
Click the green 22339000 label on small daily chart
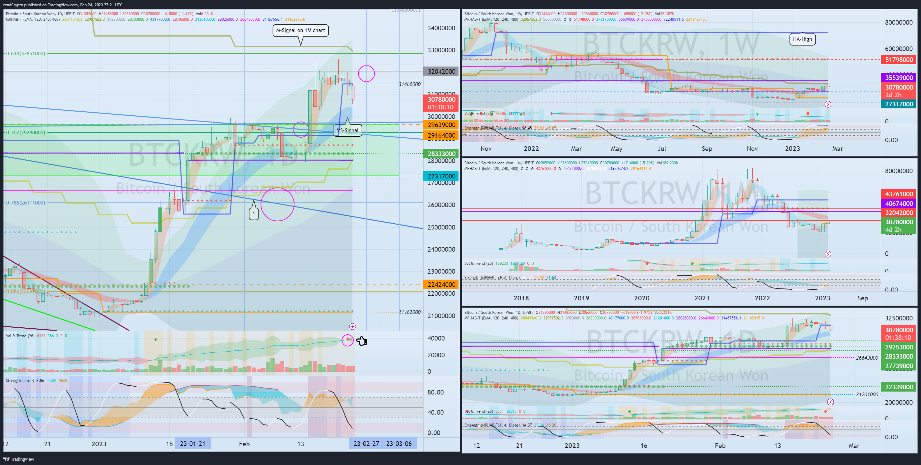coord(899,387)
